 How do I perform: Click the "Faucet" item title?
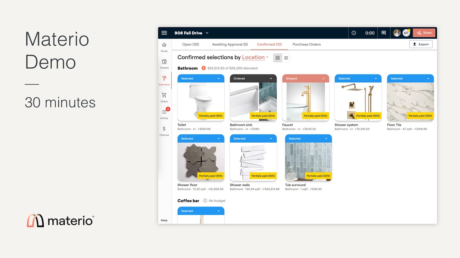pyautogui.click(x=287, y=125)
